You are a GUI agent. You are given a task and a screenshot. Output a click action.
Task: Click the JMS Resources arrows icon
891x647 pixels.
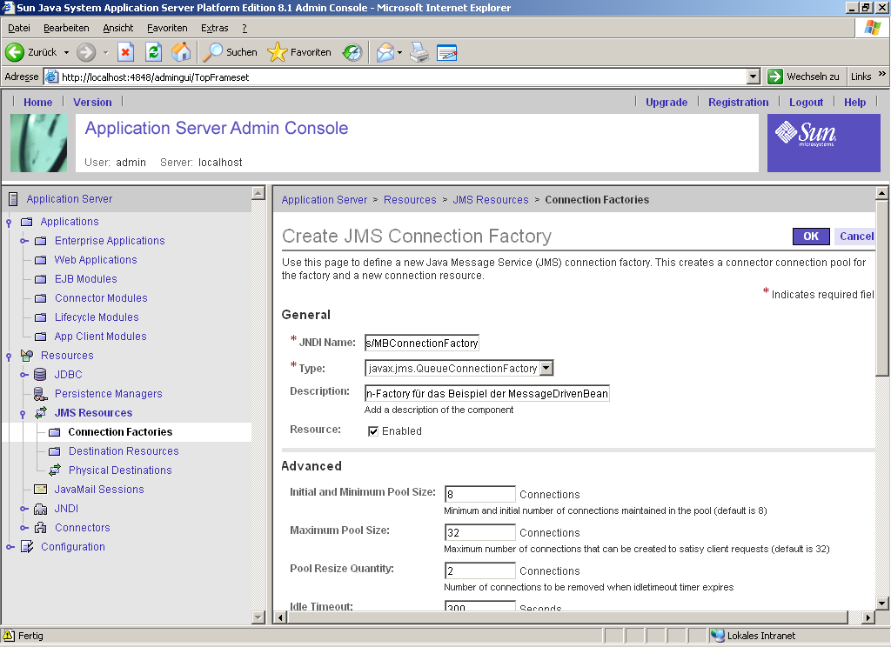coord(41,413)
